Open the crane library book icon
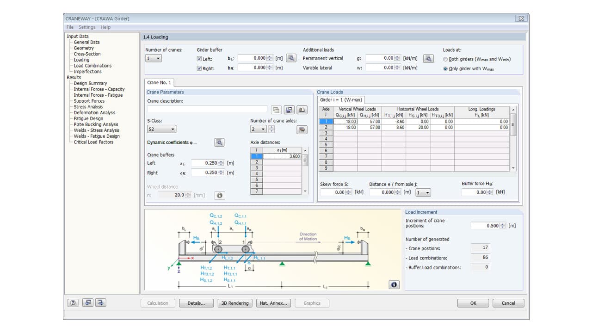Viewport: 592px width, 333px height. pos(302,110)
